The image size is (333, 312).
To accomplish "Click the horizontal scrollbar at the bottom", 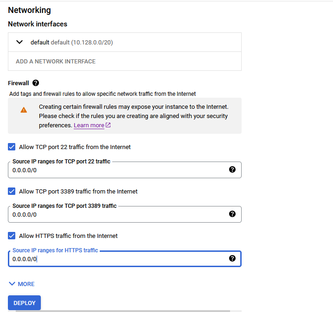I will click(x=123, y=311).
